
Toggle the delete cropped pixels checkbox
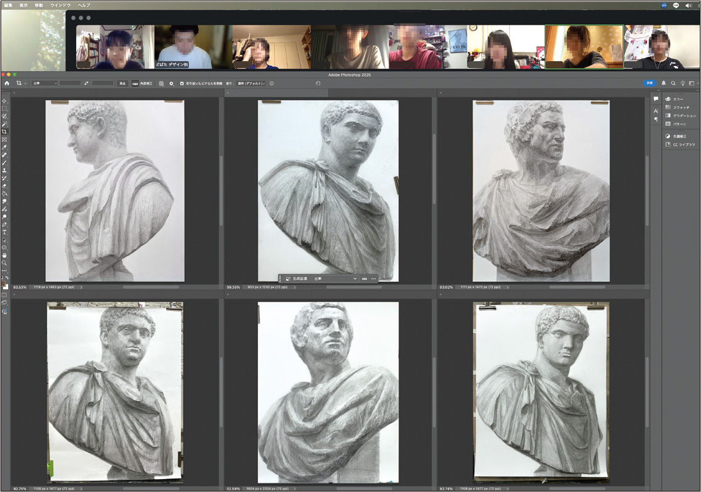point(182,83)
